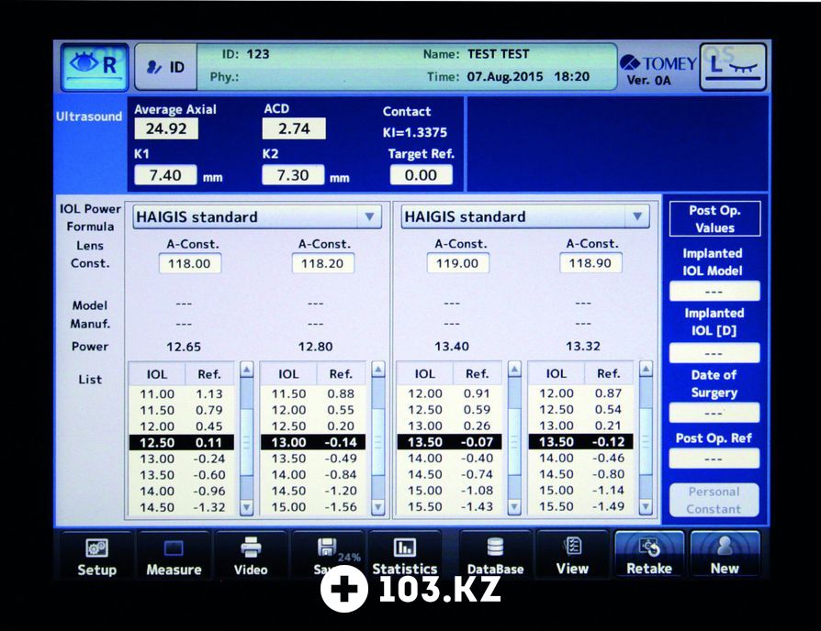Open the DataBase icon
Image resolution: width=821 pixels, height=631 pixels.
point(495,556)
